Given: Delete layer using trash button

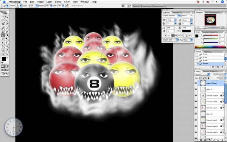Looking at the screenshot, I should pyautogui.click(x=222, y=140).
